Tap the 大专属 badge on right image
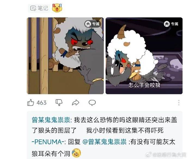This screenshot has height=159, width=188. pyautogui.click(x=171, y=24)
